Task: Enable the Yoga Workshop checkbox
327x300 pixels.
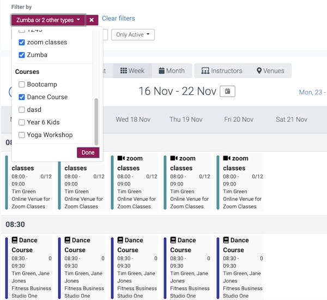Action: [22, 135]
